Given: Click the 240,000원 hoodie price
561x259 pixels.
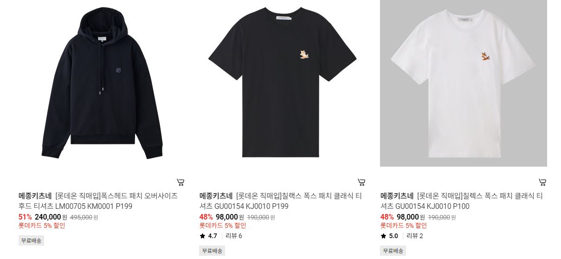Looking at the screenshot, I should 51,217.
